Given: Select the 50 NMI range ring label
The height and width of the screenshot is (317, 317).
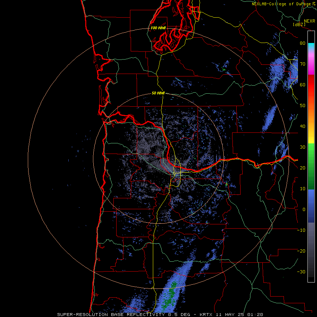Looking at the screenshot, I should click(x=158, y=93).
